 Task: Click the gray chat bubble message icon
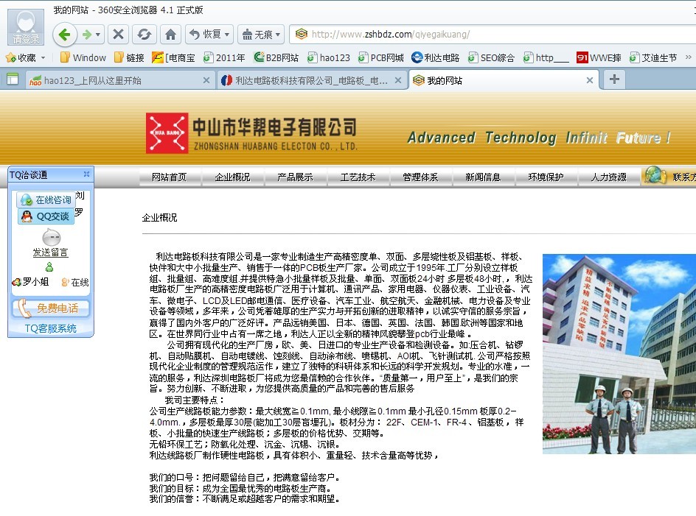click(52, 237)
